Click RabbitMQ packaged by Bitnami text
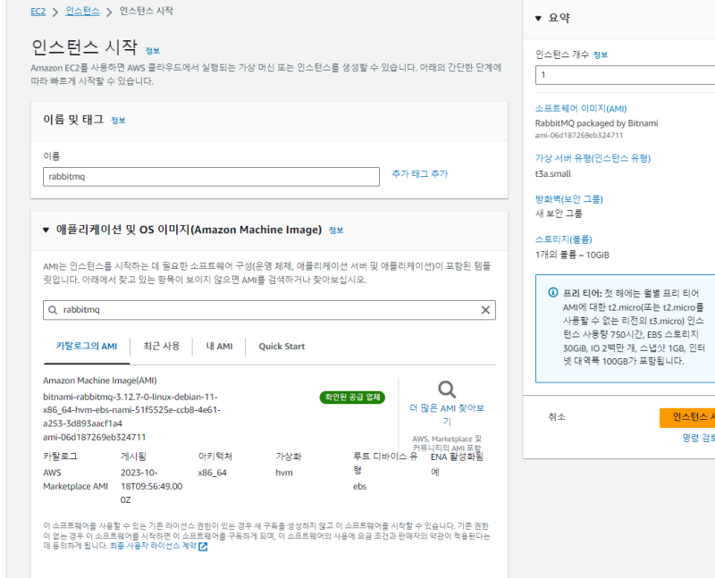This screenshot has width=715, height=578. [596, 123]
